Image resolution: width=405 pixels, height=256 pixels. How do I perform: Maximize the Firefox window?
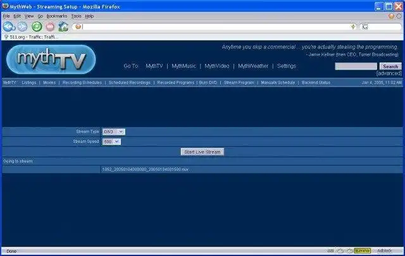pos(389,6)
